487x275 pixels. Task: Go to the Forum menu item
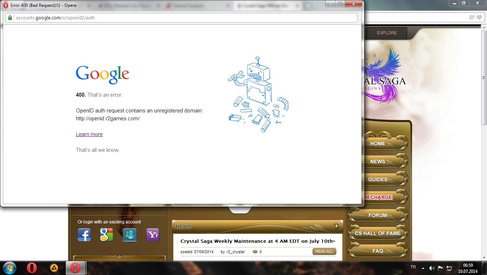[377, 215]
